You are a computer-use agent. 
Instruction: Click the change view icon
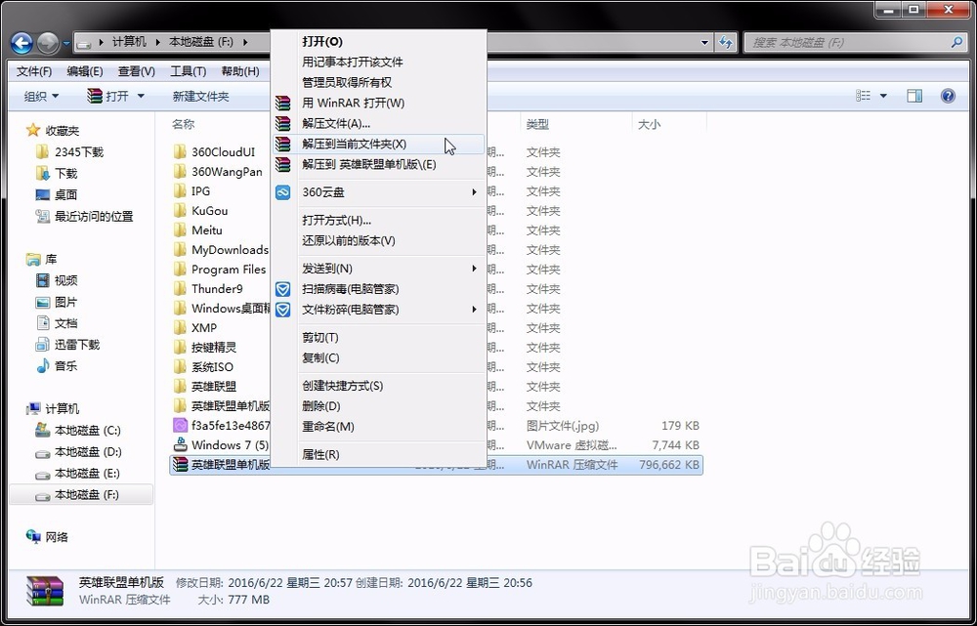click(x=863, y=96)
